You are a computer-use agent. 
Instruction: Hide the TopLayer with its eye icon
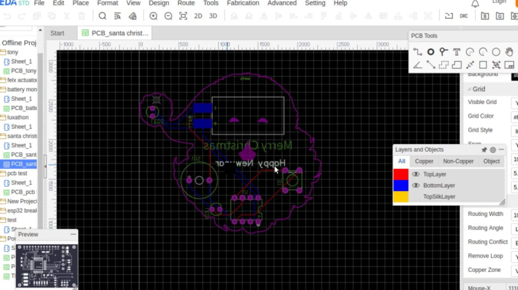416,174
